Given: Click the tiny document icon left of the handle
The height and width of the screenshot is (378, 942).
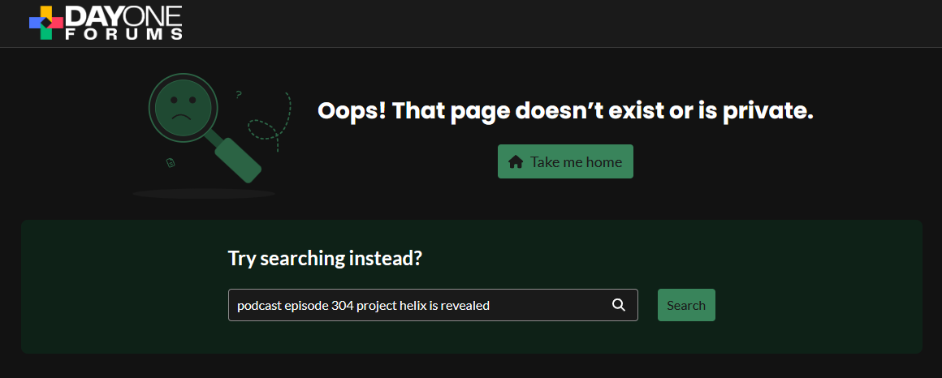Looking at the screenshot, I should 171,163.
